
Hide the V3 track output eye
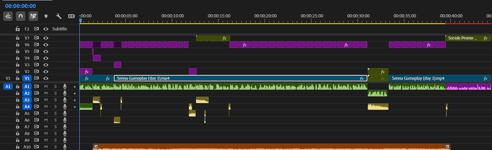click(x=46, y=64)
